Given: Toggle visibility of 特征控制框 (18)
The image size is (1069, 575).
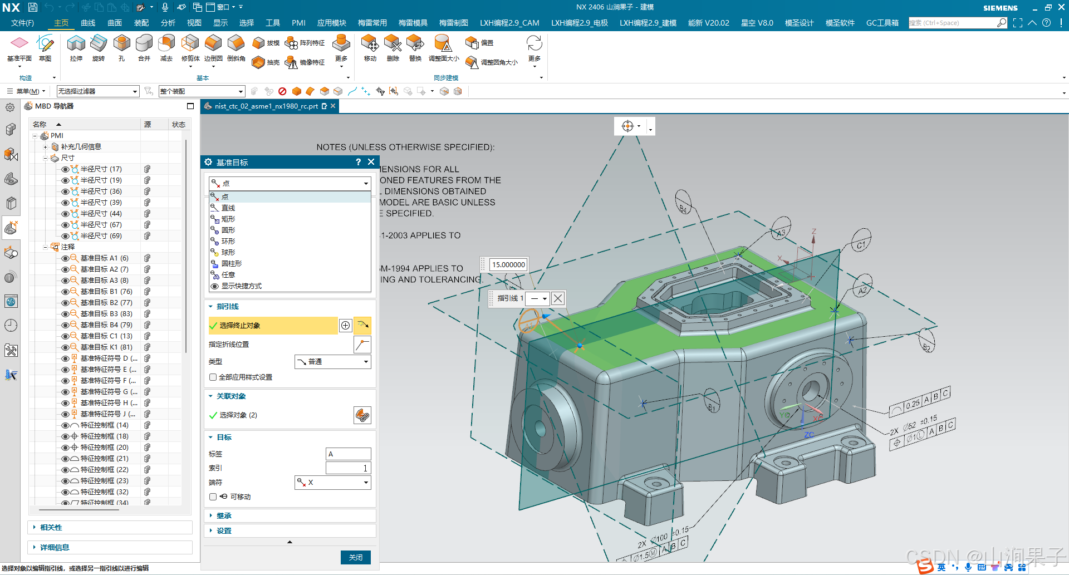Looking at the screenshot, I should [x=65, y=436].
